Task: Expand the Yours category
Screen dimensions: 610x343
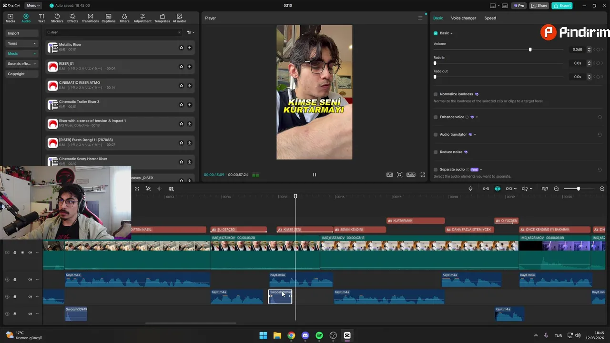Action: coord(22,43)
